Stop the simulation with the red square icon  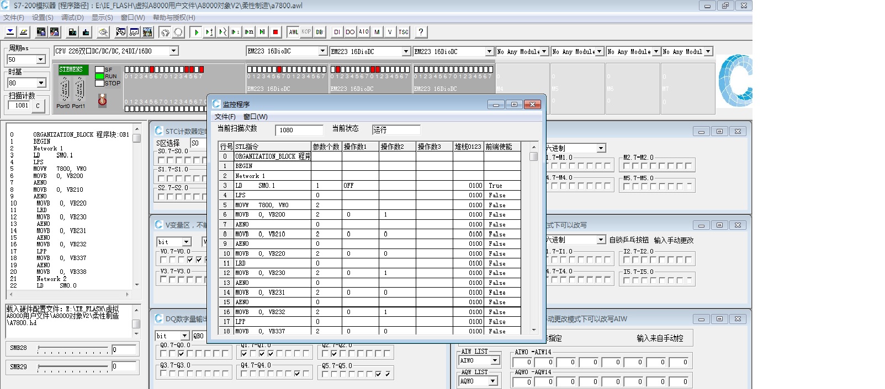[275, 32]
